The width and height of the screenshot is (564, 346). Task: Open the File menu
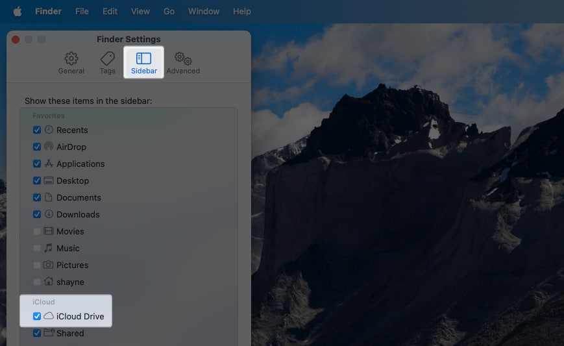pos(82,12)
